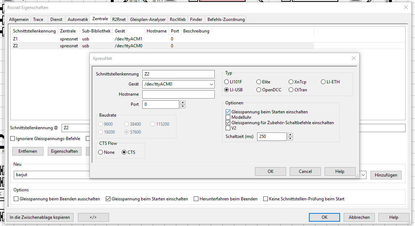Select the LI101F interface type
This screenshot has height=226, width=415.
[x=227, y=82]
